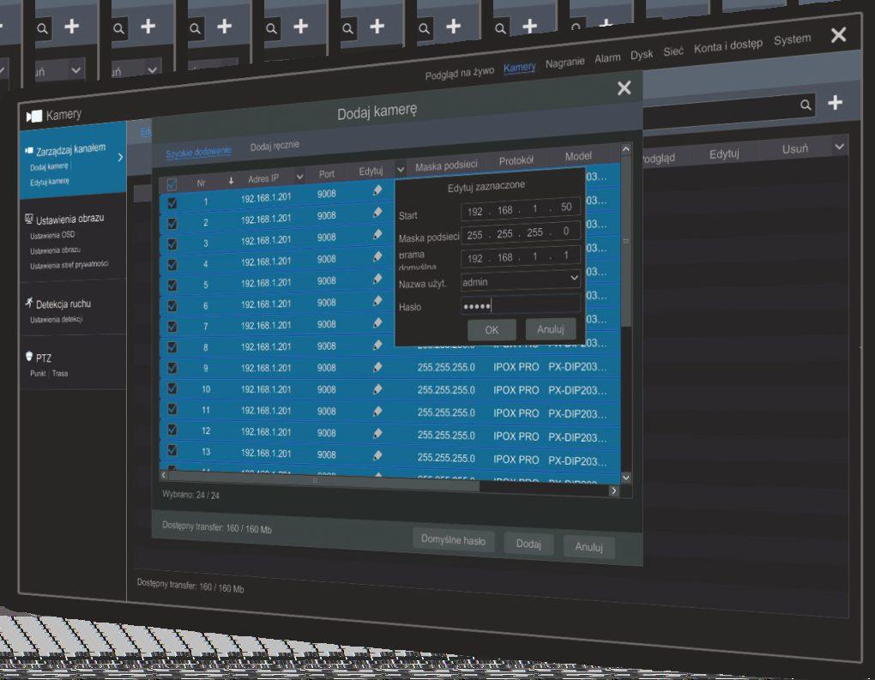Click the edit pencil icon for camera row 2
875x680 pixels.
377,213
